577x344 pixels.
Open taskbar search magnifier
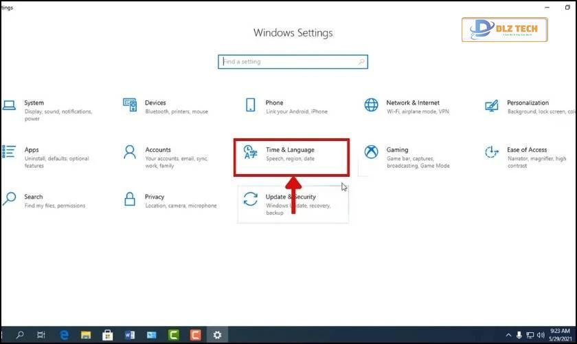pyautogui.click(x=20, y=335)
